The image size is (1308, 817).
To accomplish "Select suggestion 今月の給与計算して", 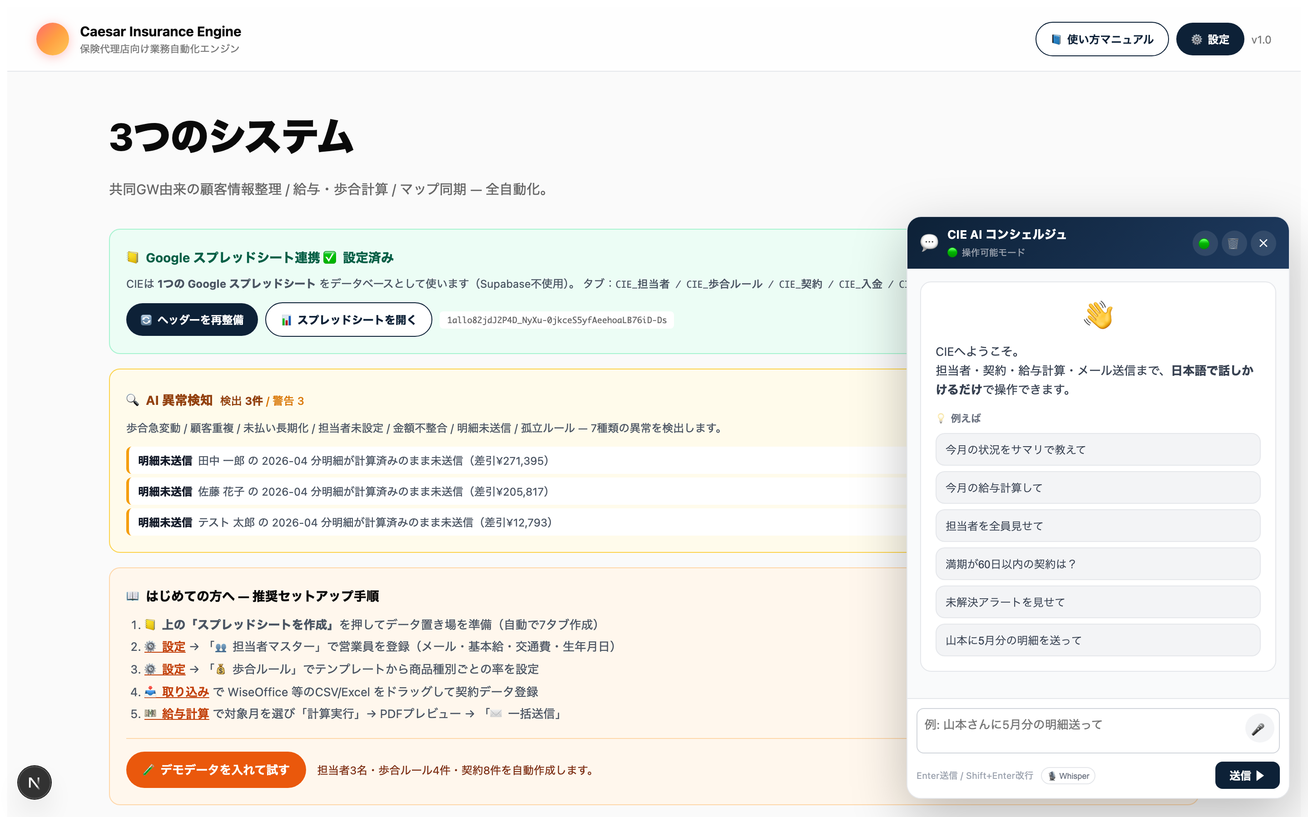I will coord(1098,487).
